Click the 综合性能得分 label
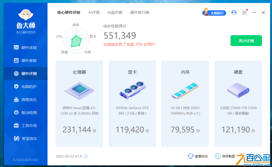Viewport: 272px width, 167px height. [x=115, y=26]
